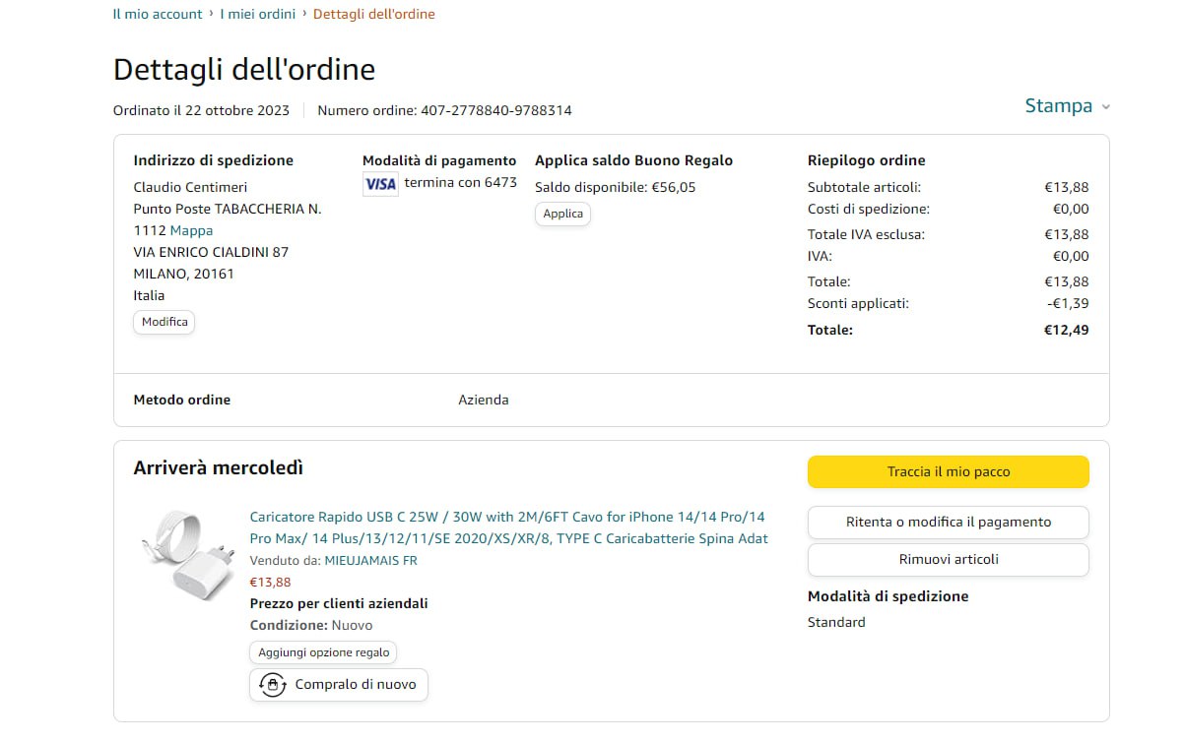Click the Stampa print link
Image resolution: width=1184 pixels, height=742 pixels.
(x=1058, y=106)
